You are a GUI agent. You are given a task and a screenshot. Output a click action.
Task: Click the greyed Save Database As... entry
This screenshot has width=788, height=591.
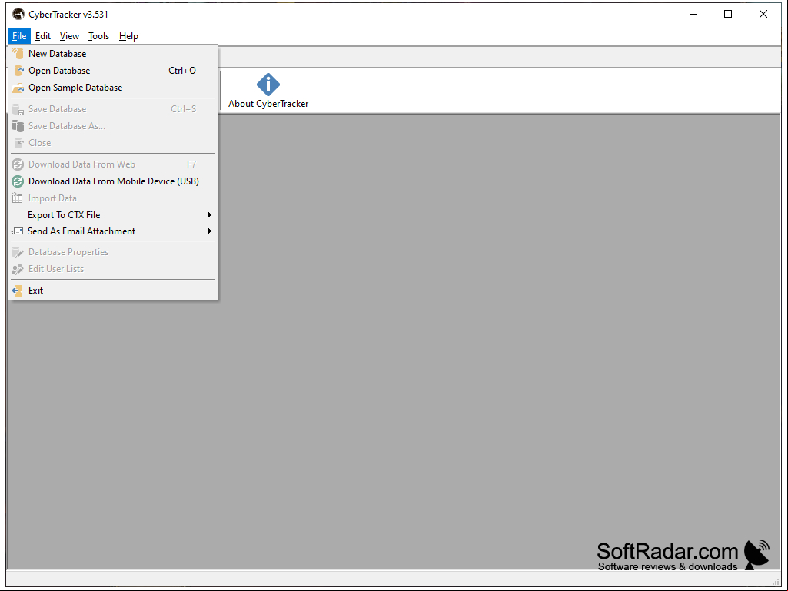113,125
